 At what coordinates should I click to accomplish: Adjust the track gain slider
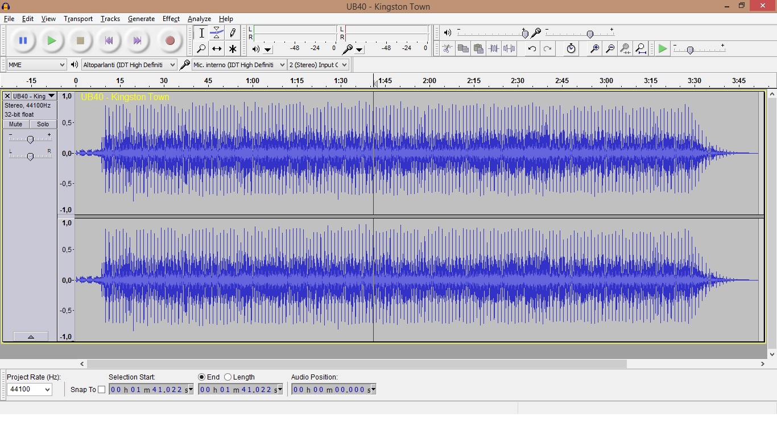(30, 139)
